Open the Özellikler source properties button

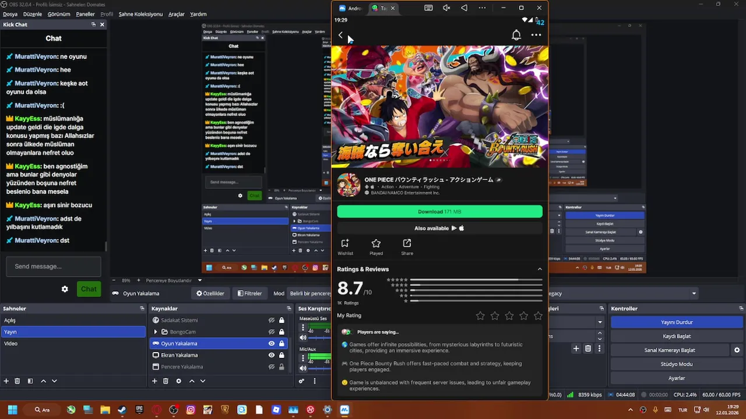(210, 293)
